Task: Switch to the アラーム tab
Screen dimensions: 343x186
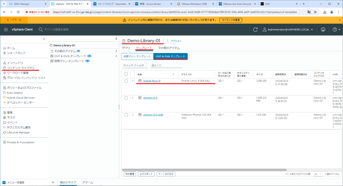Action: (87, 182)
